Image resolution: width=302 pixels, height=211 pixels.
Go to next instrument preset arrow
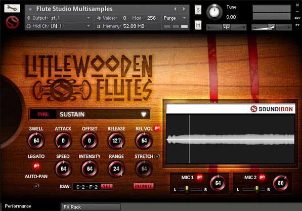pyautogui.click(x=184, y=9)
